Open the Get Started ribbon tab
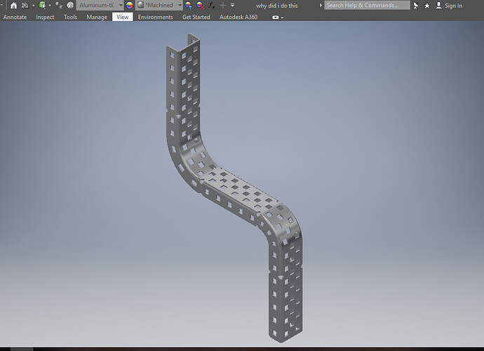The image size is (484, 351). tap(196, 18)
